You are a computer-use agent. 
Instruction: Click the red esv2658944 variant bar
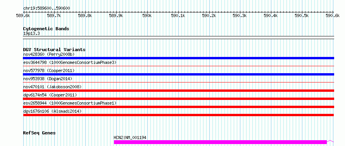click(x=178, y=107)
